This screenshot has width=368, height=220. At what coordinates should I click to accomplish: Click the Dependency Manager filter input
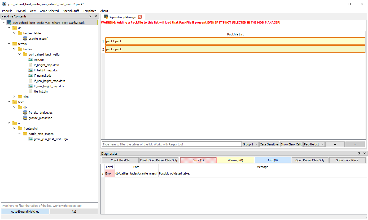coord(172,144)
